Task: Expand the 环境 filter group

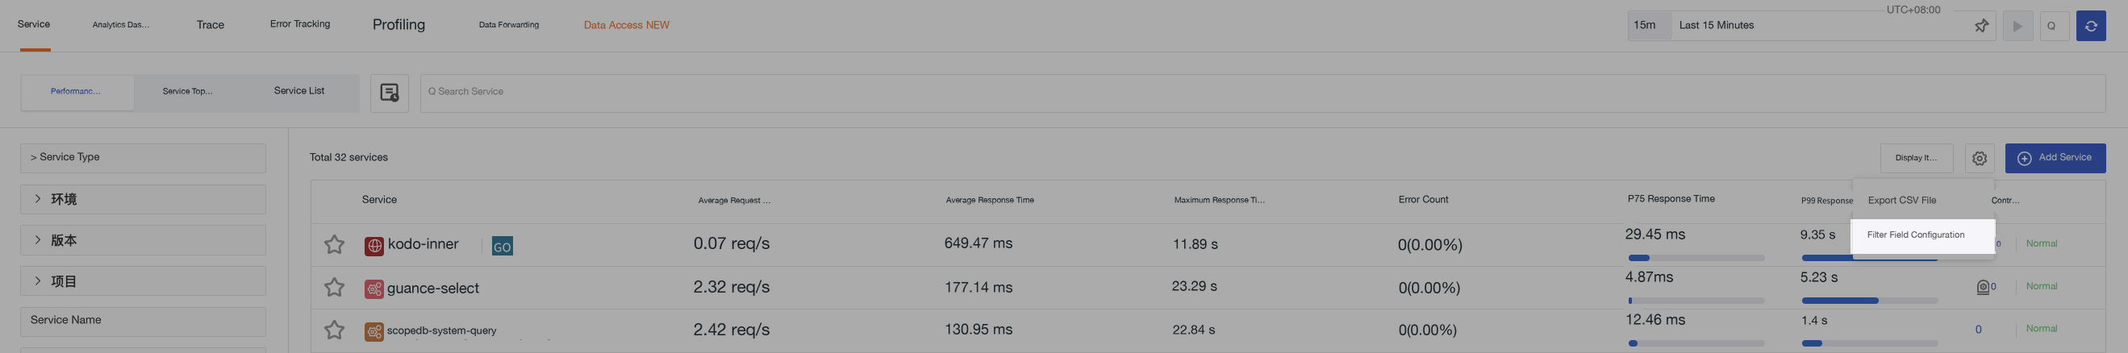Action: pos(143,199)
